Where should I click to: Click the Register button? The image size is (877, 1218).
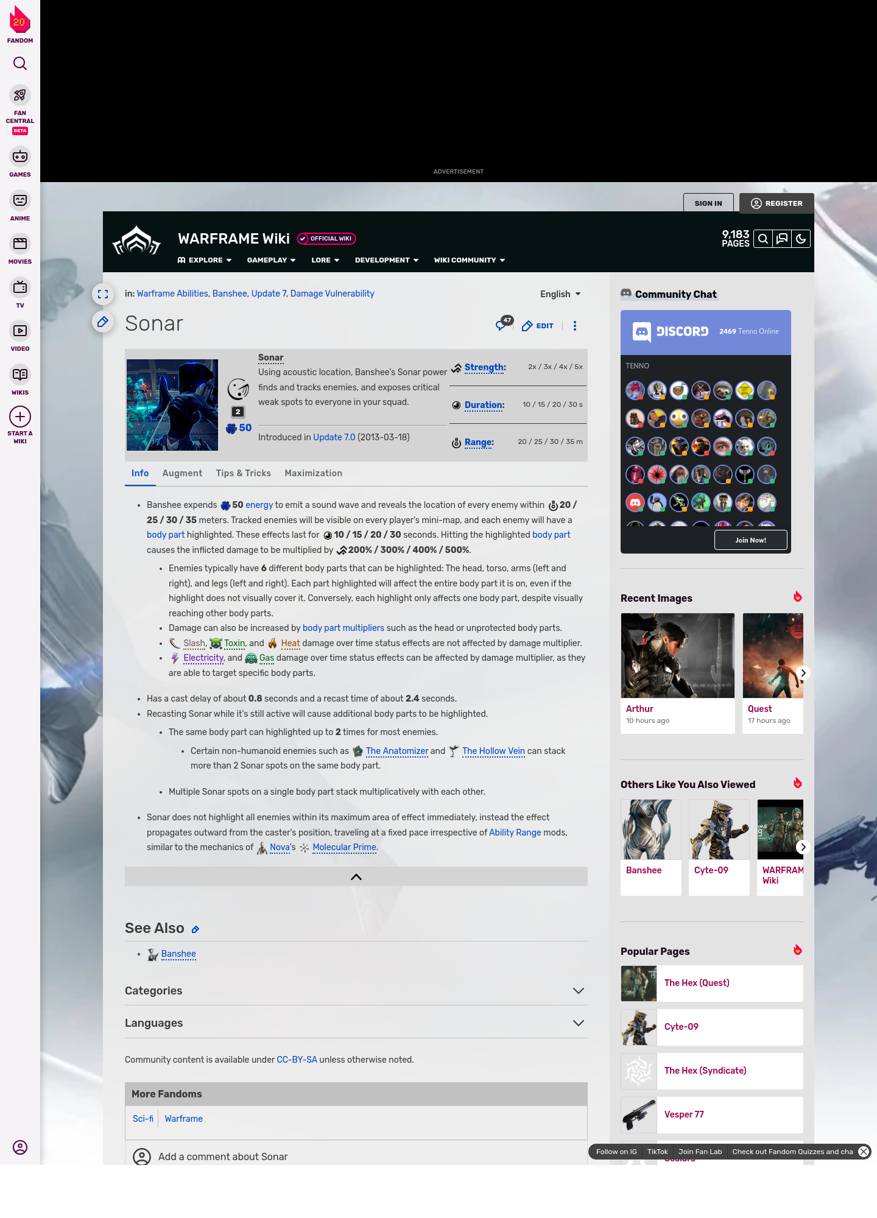point(777,203)
